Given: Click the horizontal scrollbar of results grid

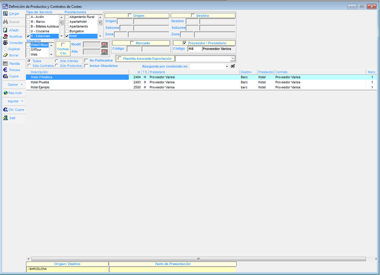Looking at the screenshot, I should (x=198, y=259).
